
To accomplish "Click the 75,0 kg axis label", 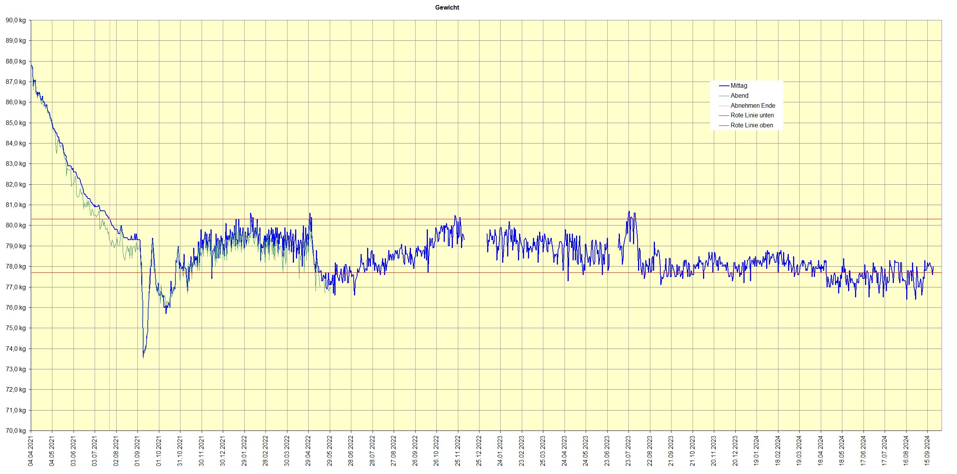I will pyautogui.click(x=16, y=328).
